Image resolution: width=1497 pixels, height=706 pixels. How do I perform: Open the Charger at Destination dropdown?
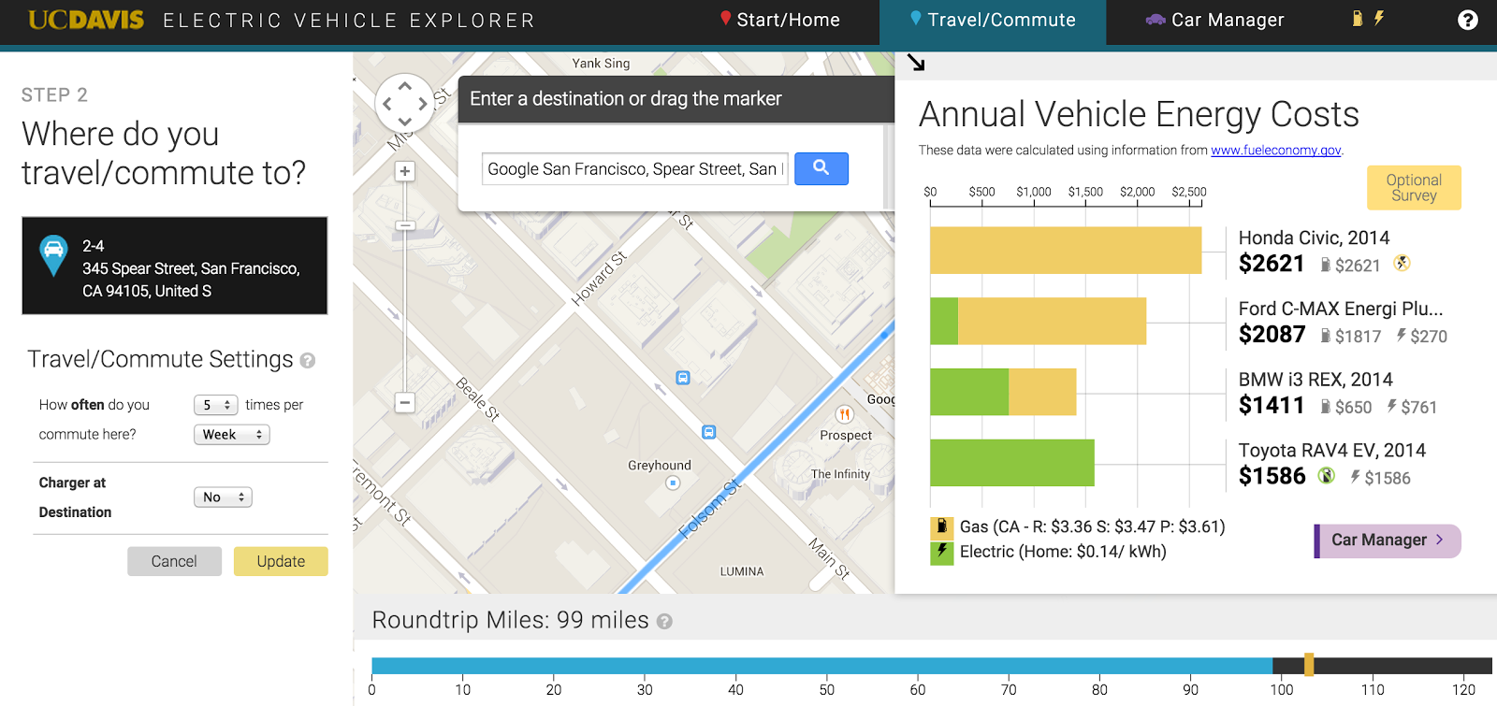[223, 497]
